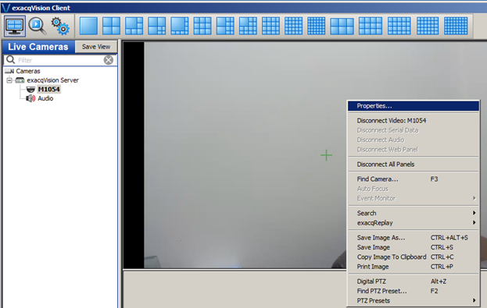Collapse the exacqVision Server tree node
The width and height of the screenshot is (487, 308).
[x=9, y=80]
